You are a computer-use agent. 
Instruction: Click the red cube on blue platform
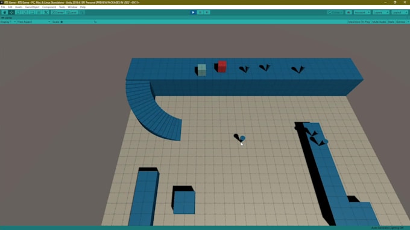tap(222, 67)
